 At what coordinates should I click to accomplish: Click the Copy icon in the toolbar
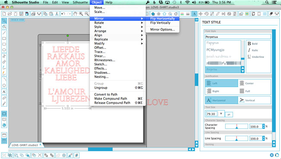(x=45, y=14)
